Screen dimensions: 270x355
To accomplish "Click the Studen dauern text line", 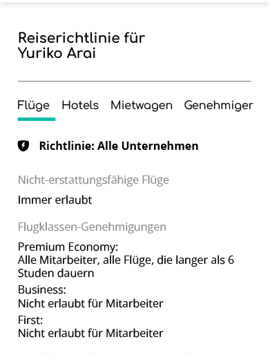I will pos(56,274).
